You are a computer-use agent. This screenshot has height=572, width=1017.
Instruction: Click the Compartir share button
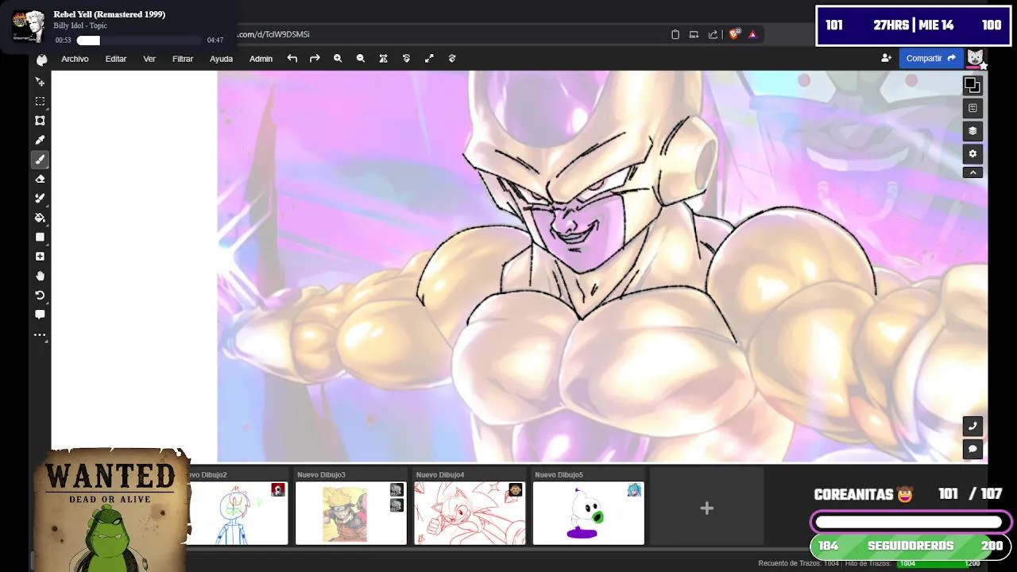pyautogui.click(x=930, y=58)
